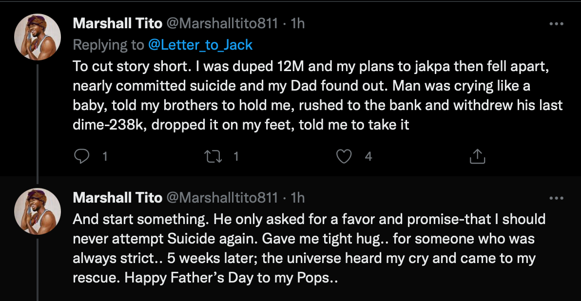The width and height of the screenshot is (581, 301).
Task: Open the first tweet's 1h timestamp
Action: [297, 23]
